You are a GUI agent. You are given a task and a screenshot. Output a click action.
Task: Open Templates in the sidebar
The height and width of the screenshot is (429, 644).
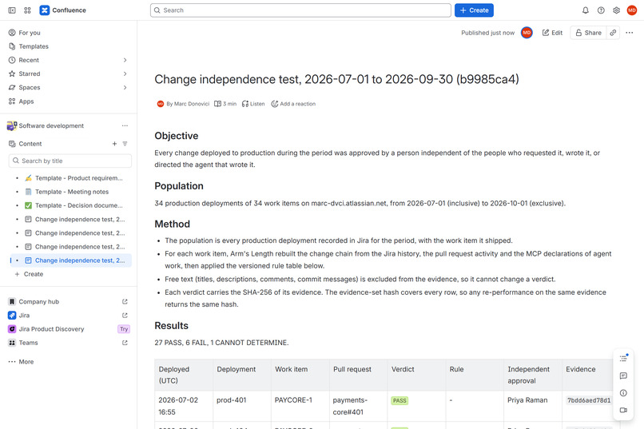point(68,46)
